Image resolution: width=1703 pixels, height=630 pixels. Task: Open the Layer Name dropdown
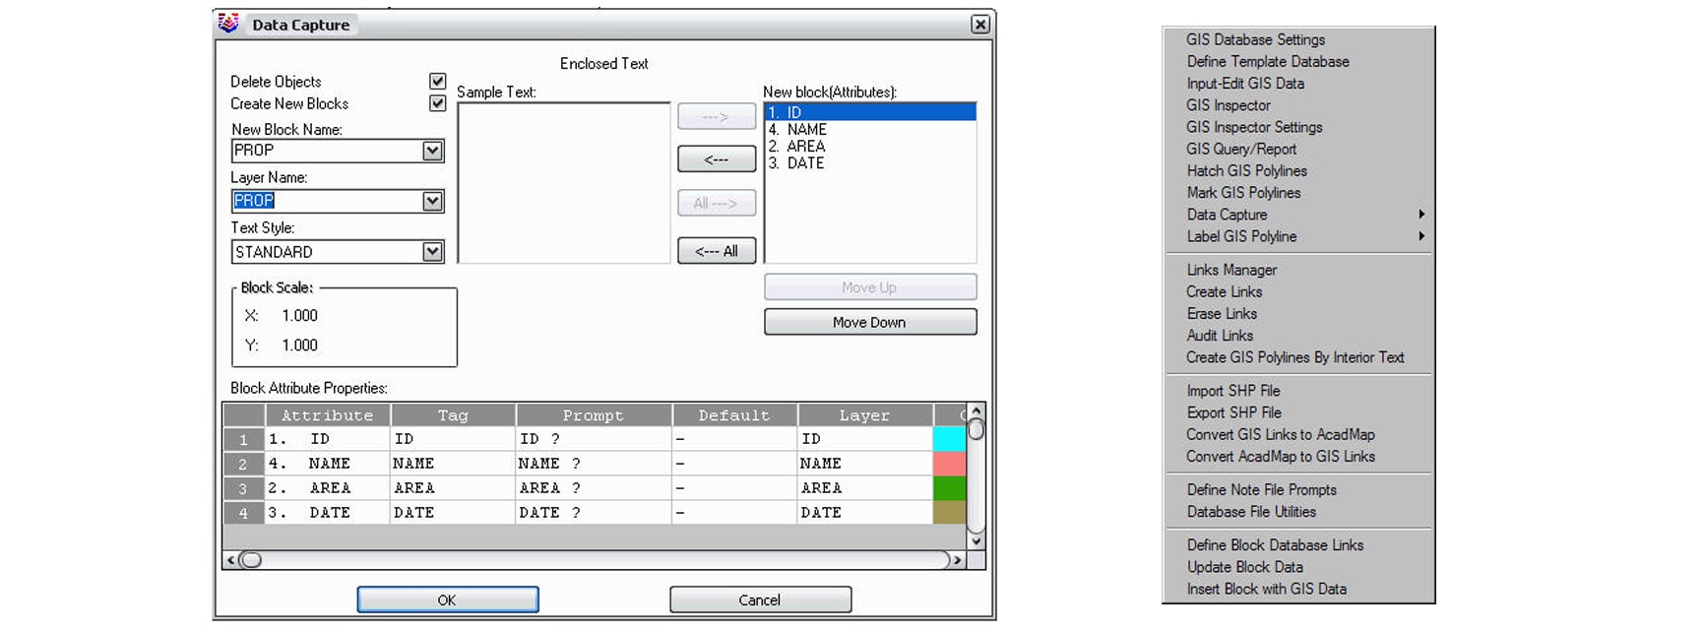(432, 201)
